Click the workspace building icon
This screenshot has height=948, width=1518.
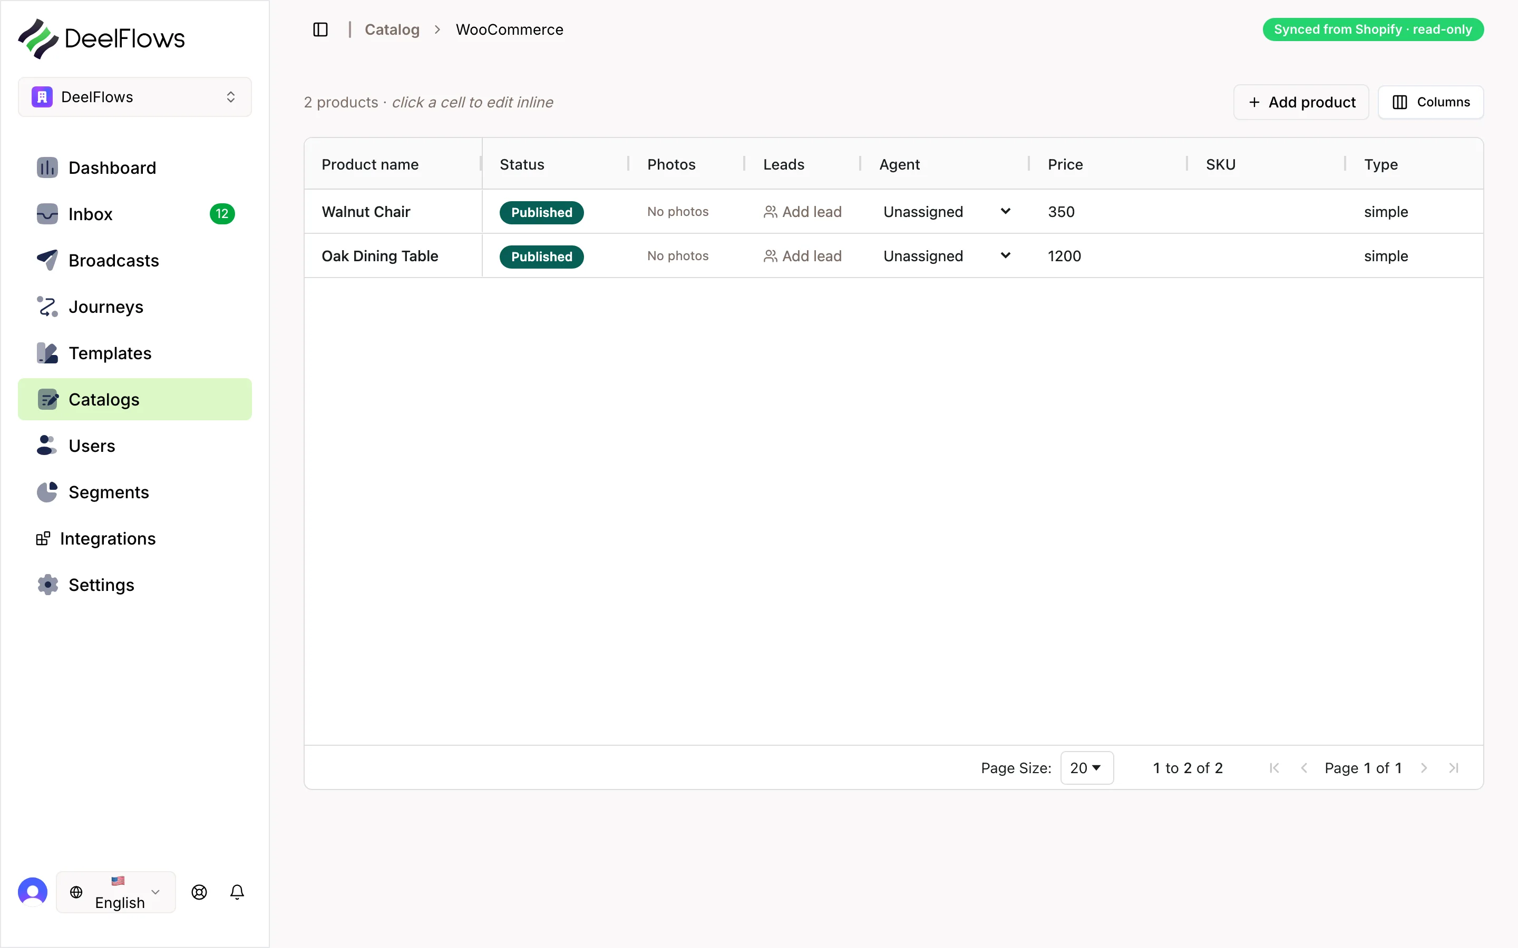click(42, 97)
